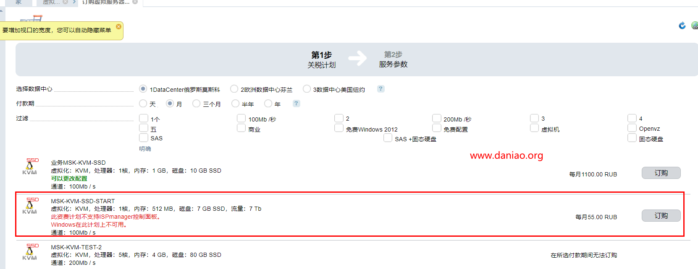Tick the 1个 filter checkbox

pos(144,118)
